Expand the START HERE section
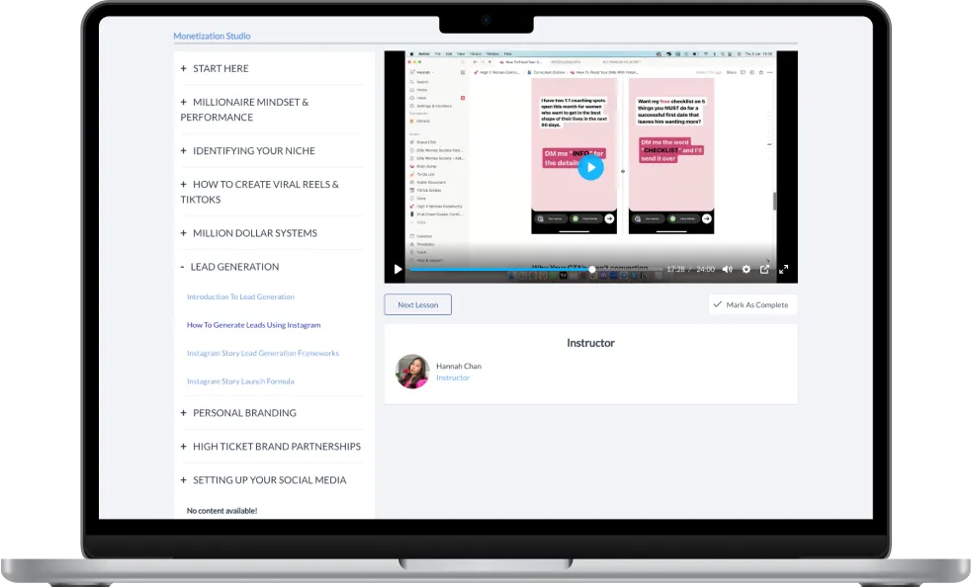Image resolution: width=972 pixels, height=587 pixels. tap(215, 68)
